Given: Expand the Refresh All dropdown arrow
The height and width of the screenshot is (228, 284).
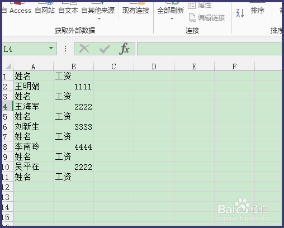Looking at the screenshot, I should click(x=172, y=18).
